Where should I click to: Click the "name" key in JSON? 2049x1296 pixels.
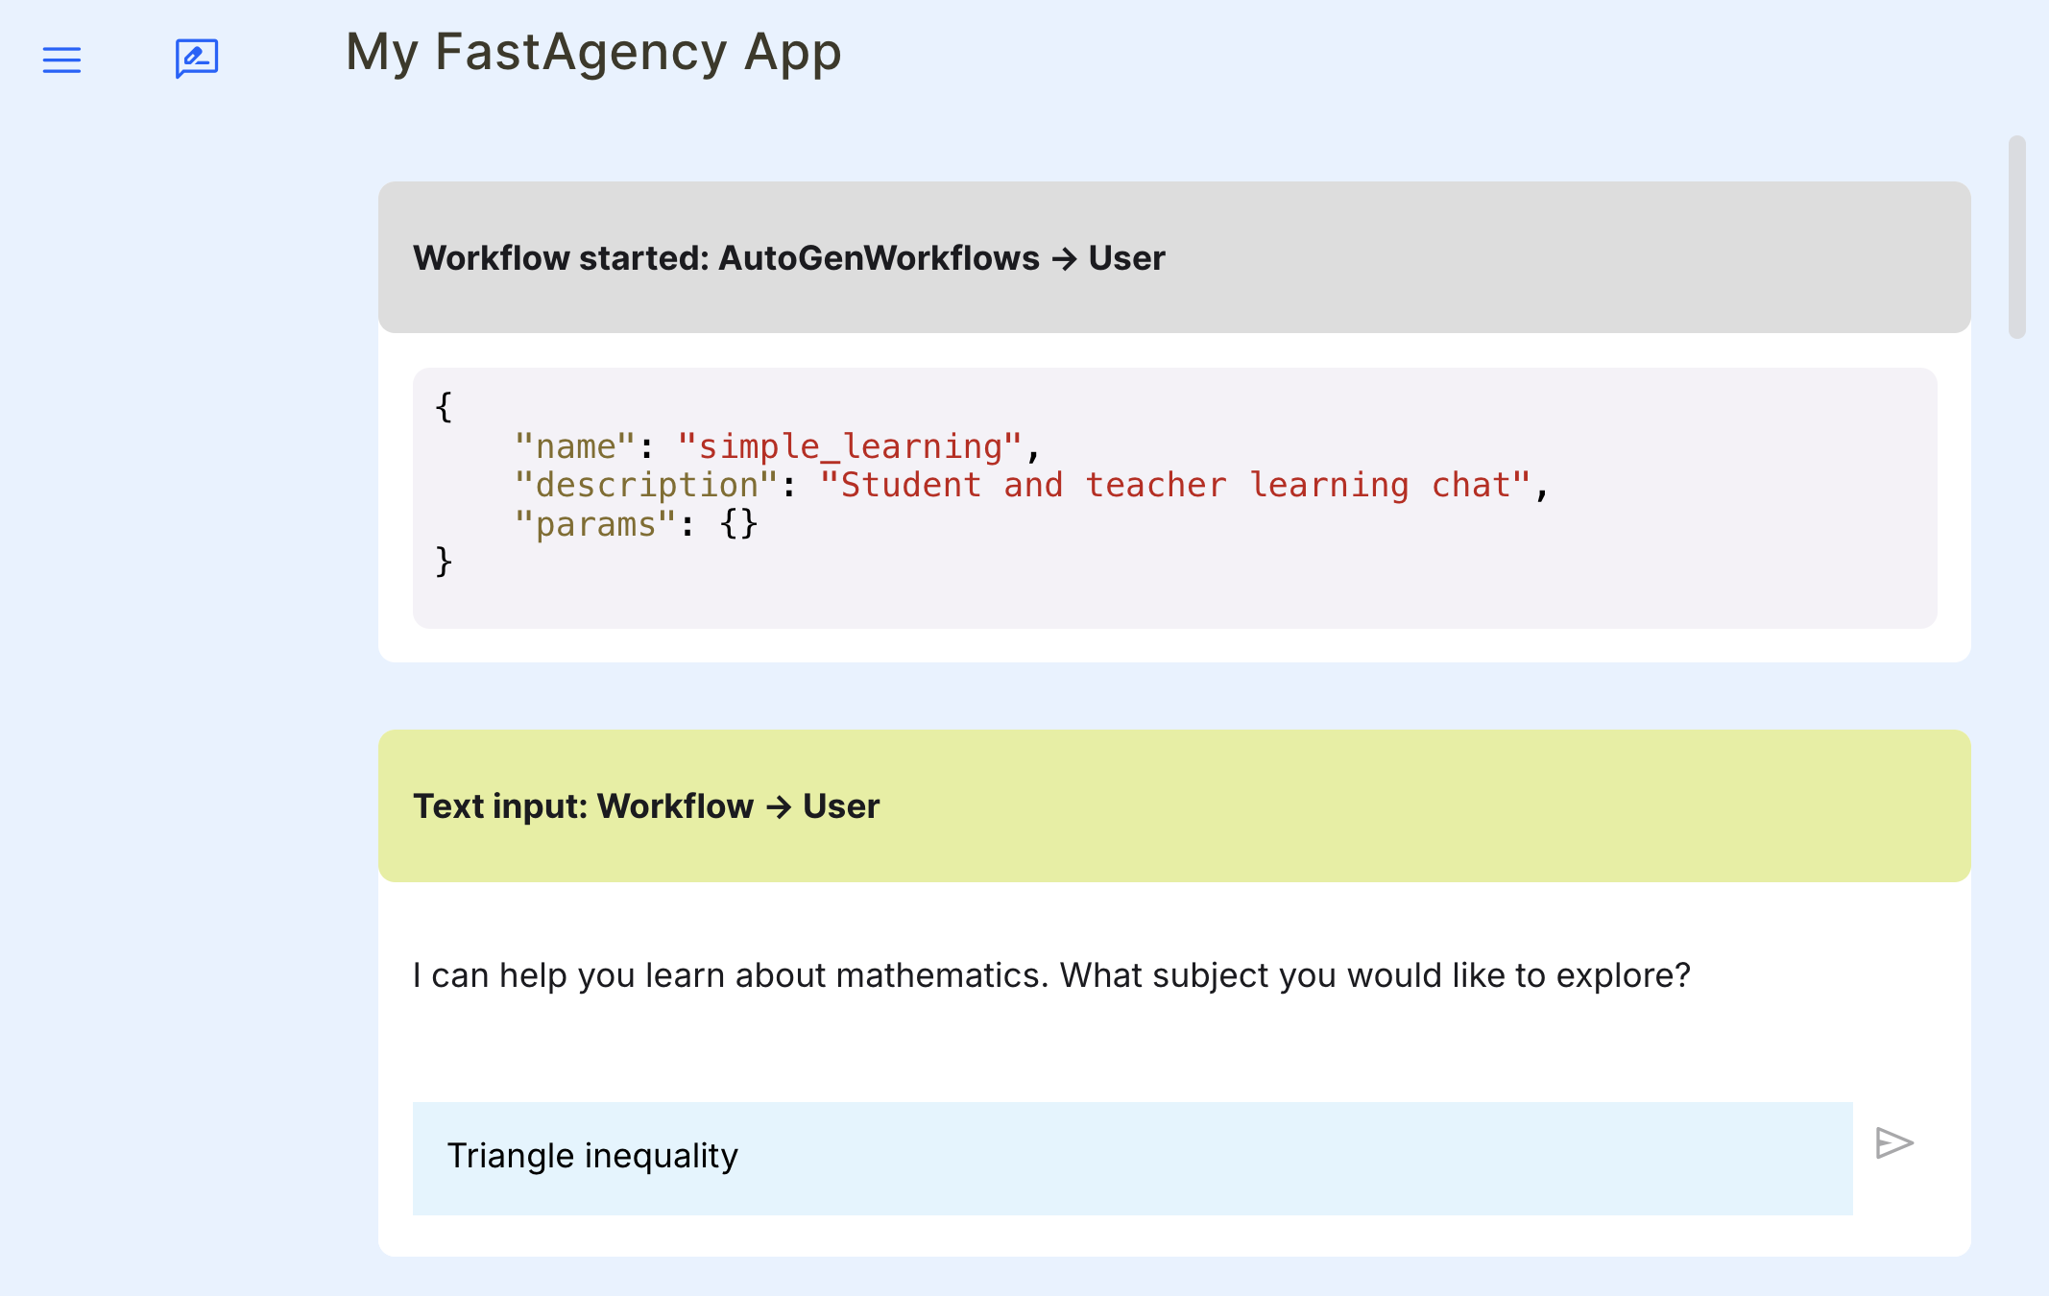pyautogui.click(x=574, y=446)
